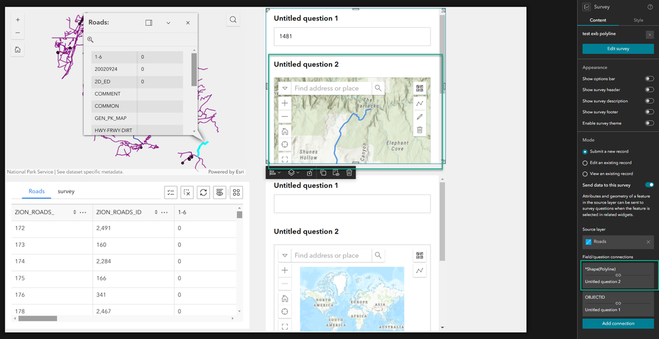This screenshot has height=339, width=659.
Task: Select the pencil edit tool on survey map
Action: (x=419, y=117)
